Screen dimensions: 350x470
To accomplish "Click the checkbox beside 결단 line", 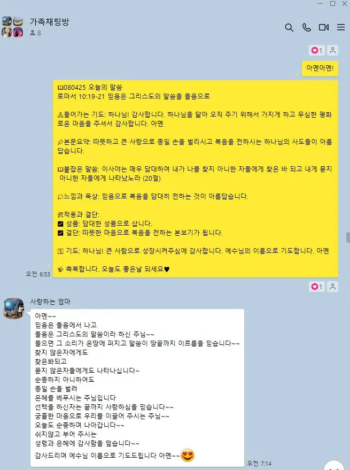I will click(60, 233).
